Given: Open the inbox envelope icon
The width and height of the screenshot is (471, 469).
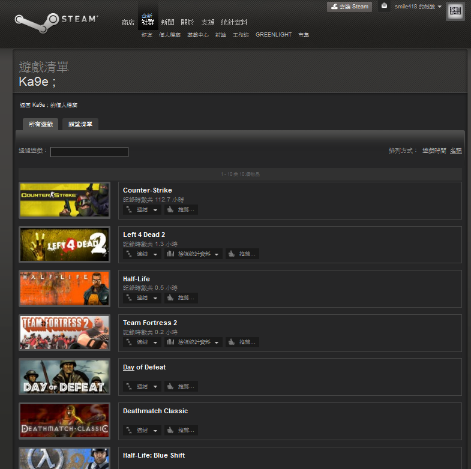Looking at the screenshot, I should (384, 6).
